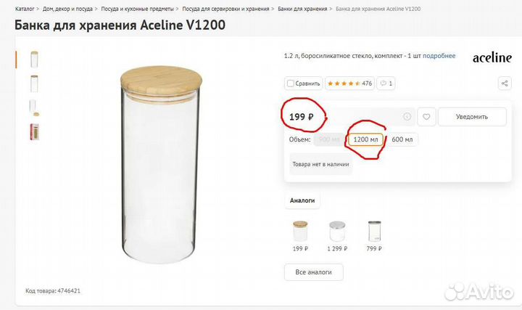This screenshot has width=522, height=310.
Task: Select the 600 мл volume option
Action: 402,139
